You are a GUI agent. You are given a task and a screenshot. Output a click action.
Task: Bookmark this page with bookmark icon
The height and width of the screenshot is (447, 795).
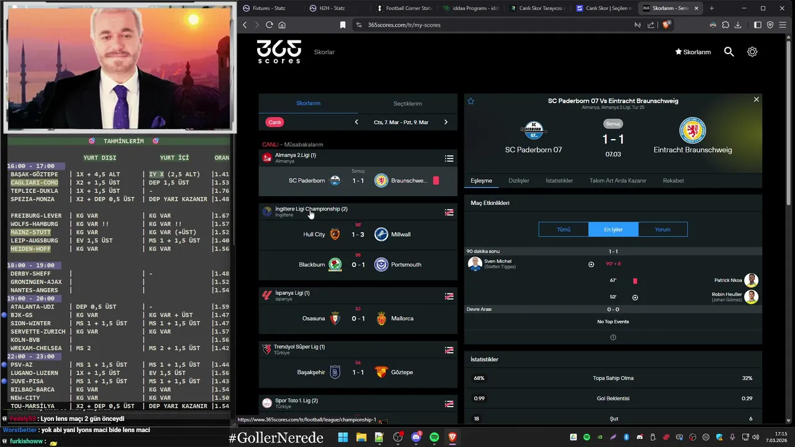click(342, 25)
